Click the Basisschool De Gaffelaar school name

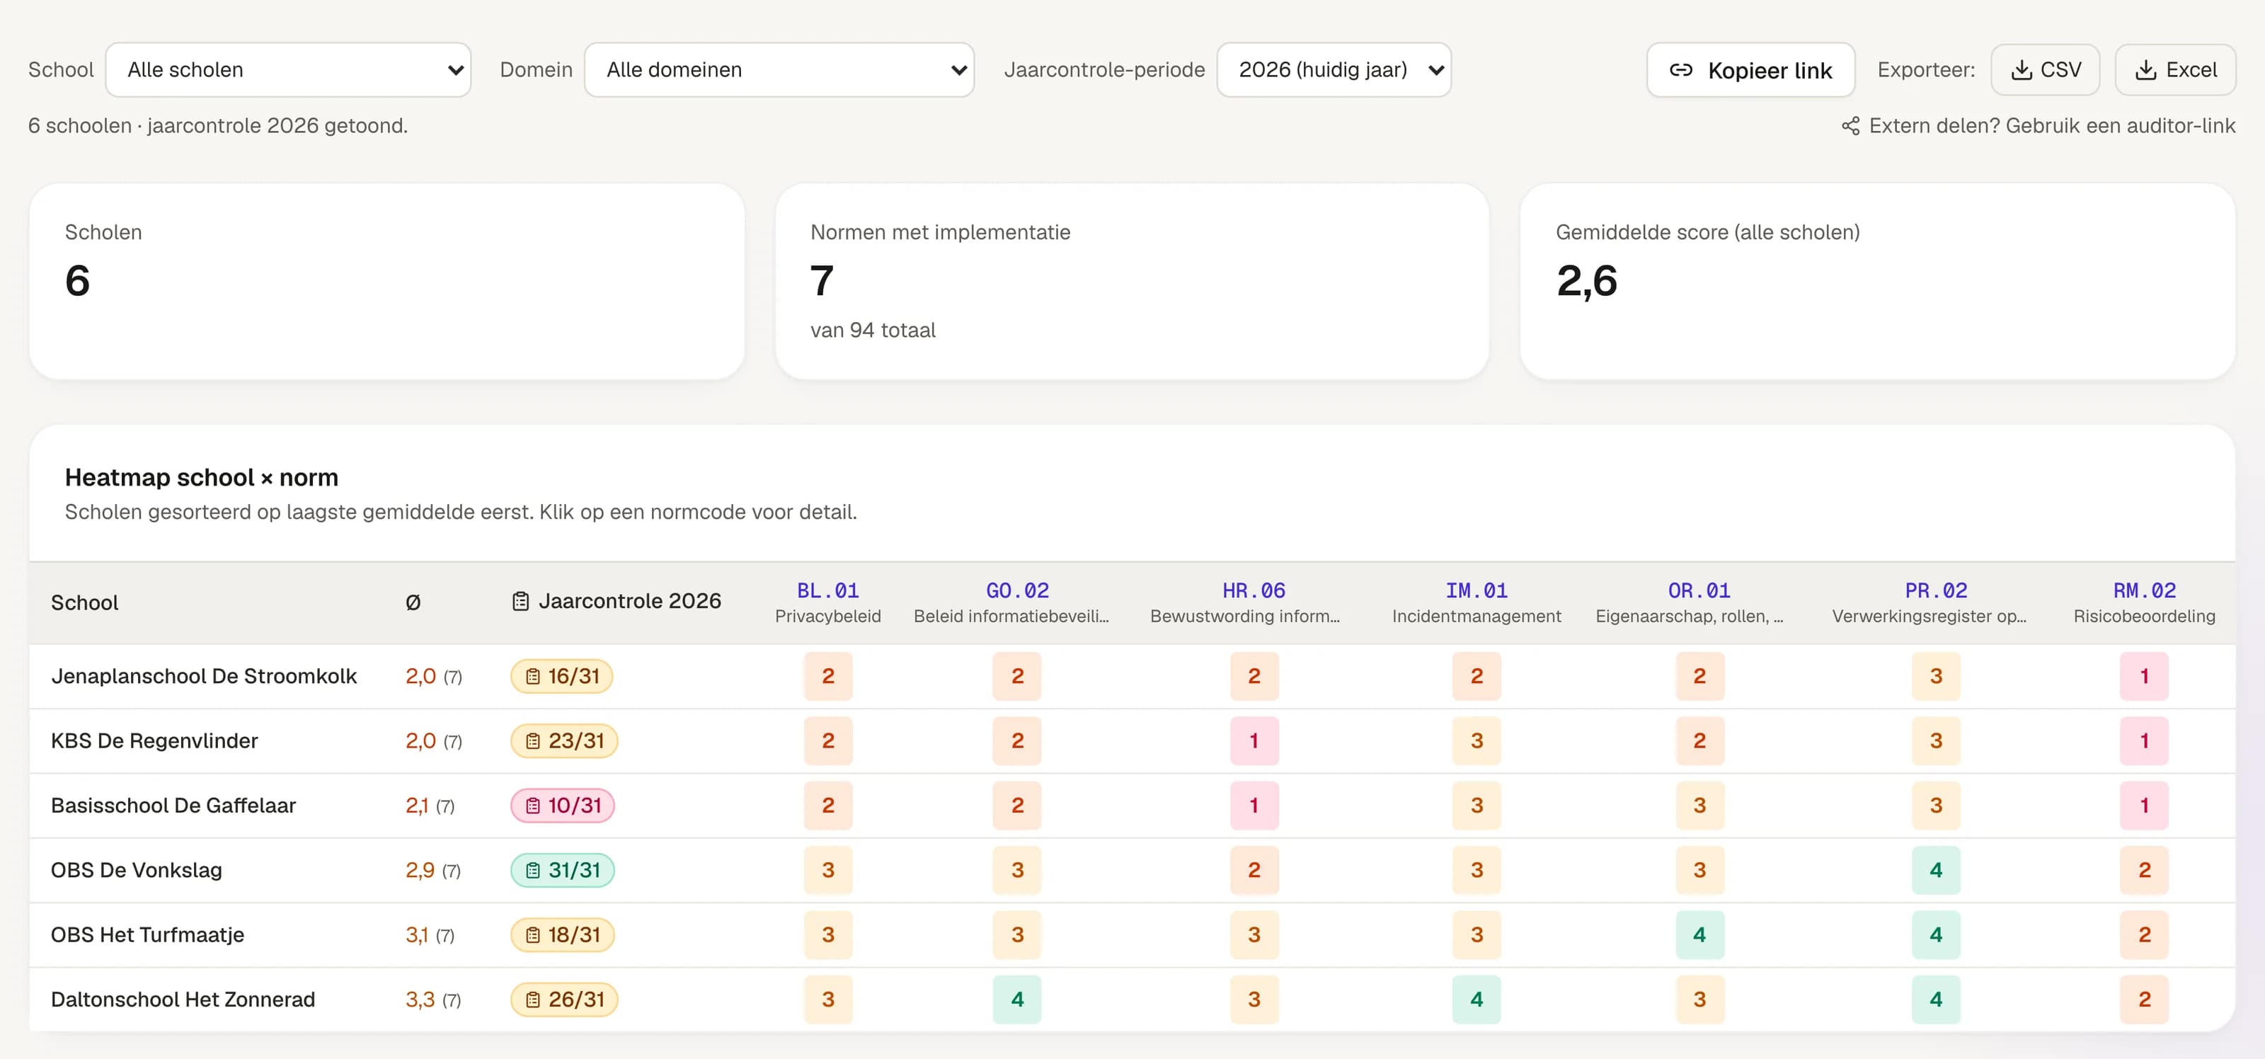point(173,806)
